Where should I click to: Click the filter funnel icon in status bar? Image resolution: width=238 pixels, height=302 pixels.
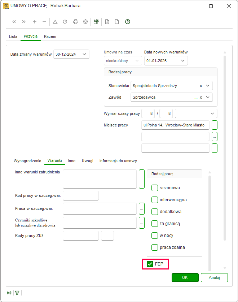[x=17, y=293]
